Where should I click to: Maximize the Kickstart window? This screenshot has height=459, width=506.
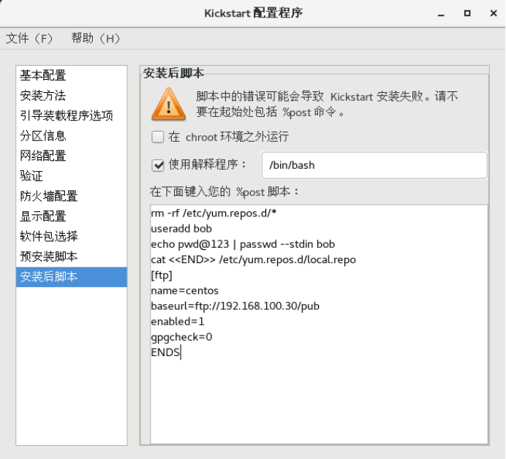(x=467, y=13)
